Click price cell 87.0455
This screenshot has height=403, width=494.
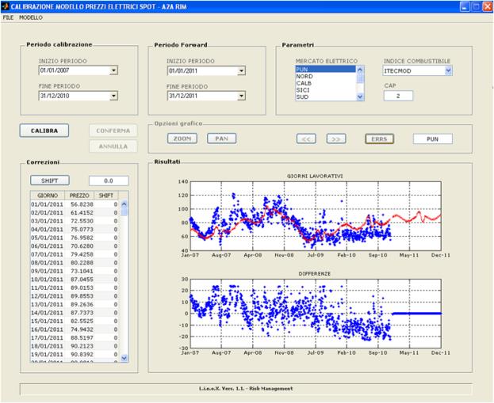[79, 279]
